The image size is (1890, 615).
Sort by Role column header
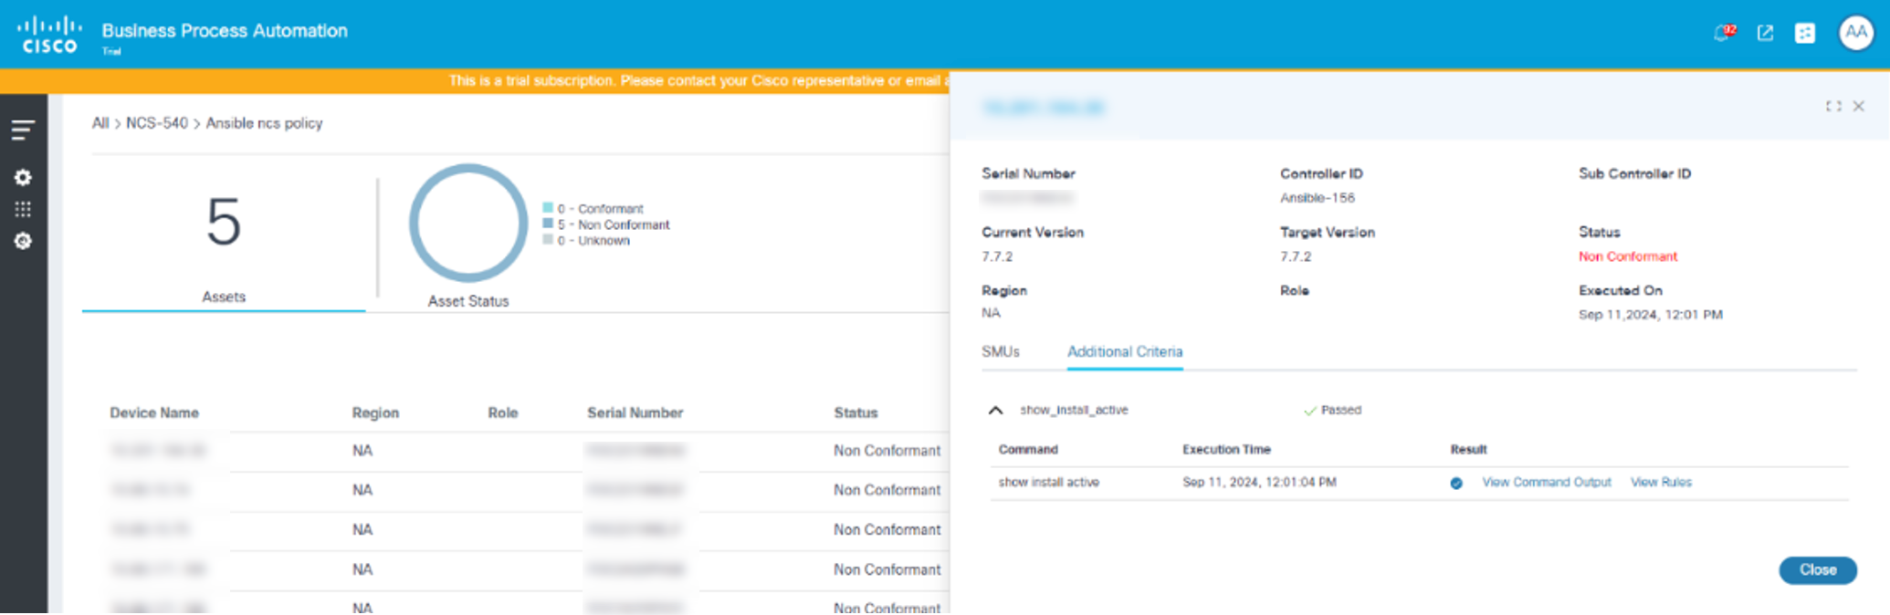click(503, 412)
